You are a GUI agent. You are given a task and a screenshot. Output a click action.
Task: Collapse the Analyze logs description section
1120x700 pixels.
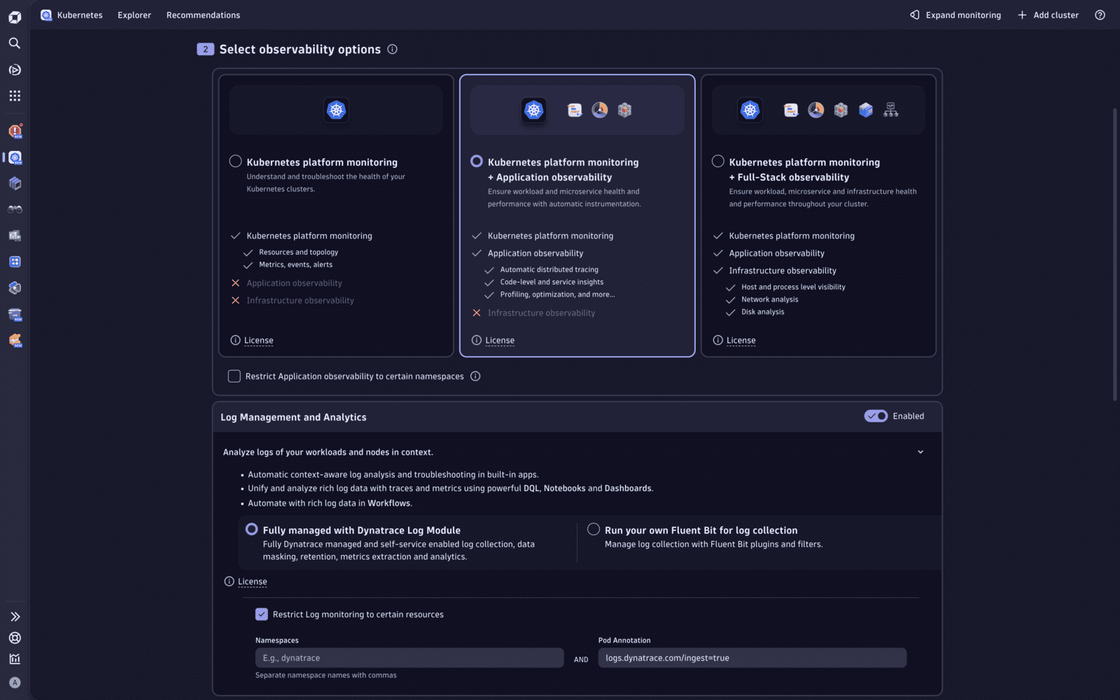920,452
